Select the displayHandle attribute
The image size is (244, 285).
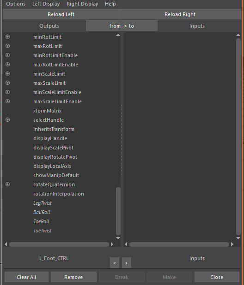click(50, 138)
